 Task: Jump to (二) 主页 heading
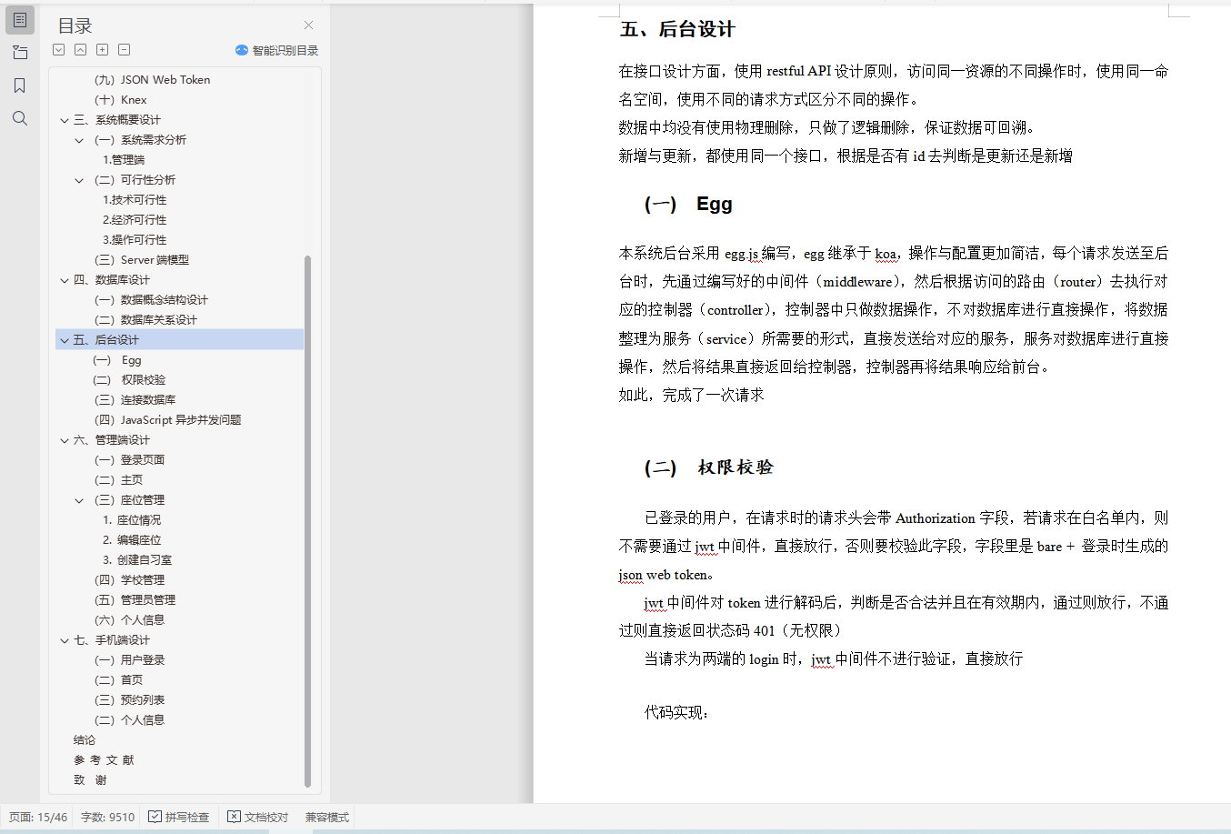pos(118,480)
